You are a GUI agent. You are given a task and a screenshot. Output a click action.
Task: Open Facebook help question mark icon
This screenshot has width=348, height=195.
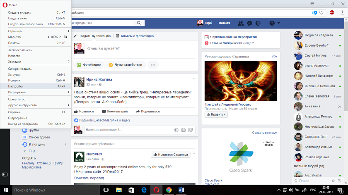click(272, 23)
